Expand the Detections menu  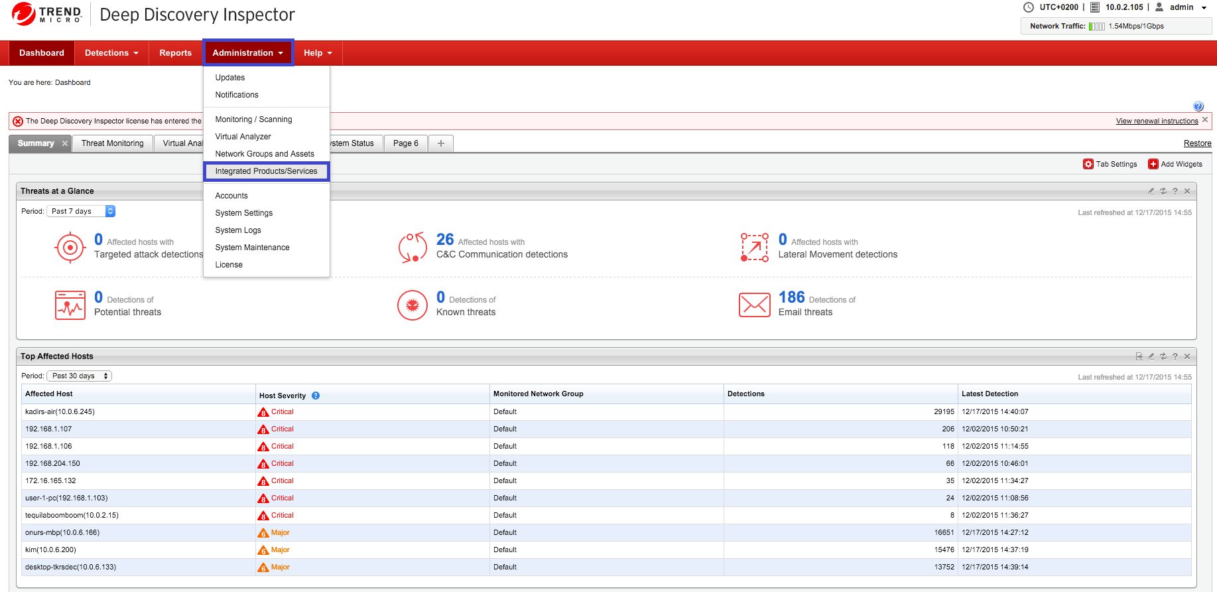click(111, 53)
